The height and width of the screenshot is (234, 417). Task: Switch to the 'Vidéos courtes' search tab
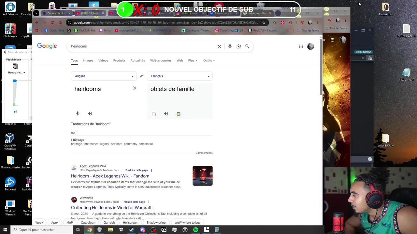point(161,60)
